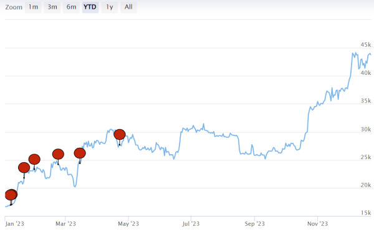Click the Zoom label text
This screenshot has height=234, width=374.
(14, 7)
